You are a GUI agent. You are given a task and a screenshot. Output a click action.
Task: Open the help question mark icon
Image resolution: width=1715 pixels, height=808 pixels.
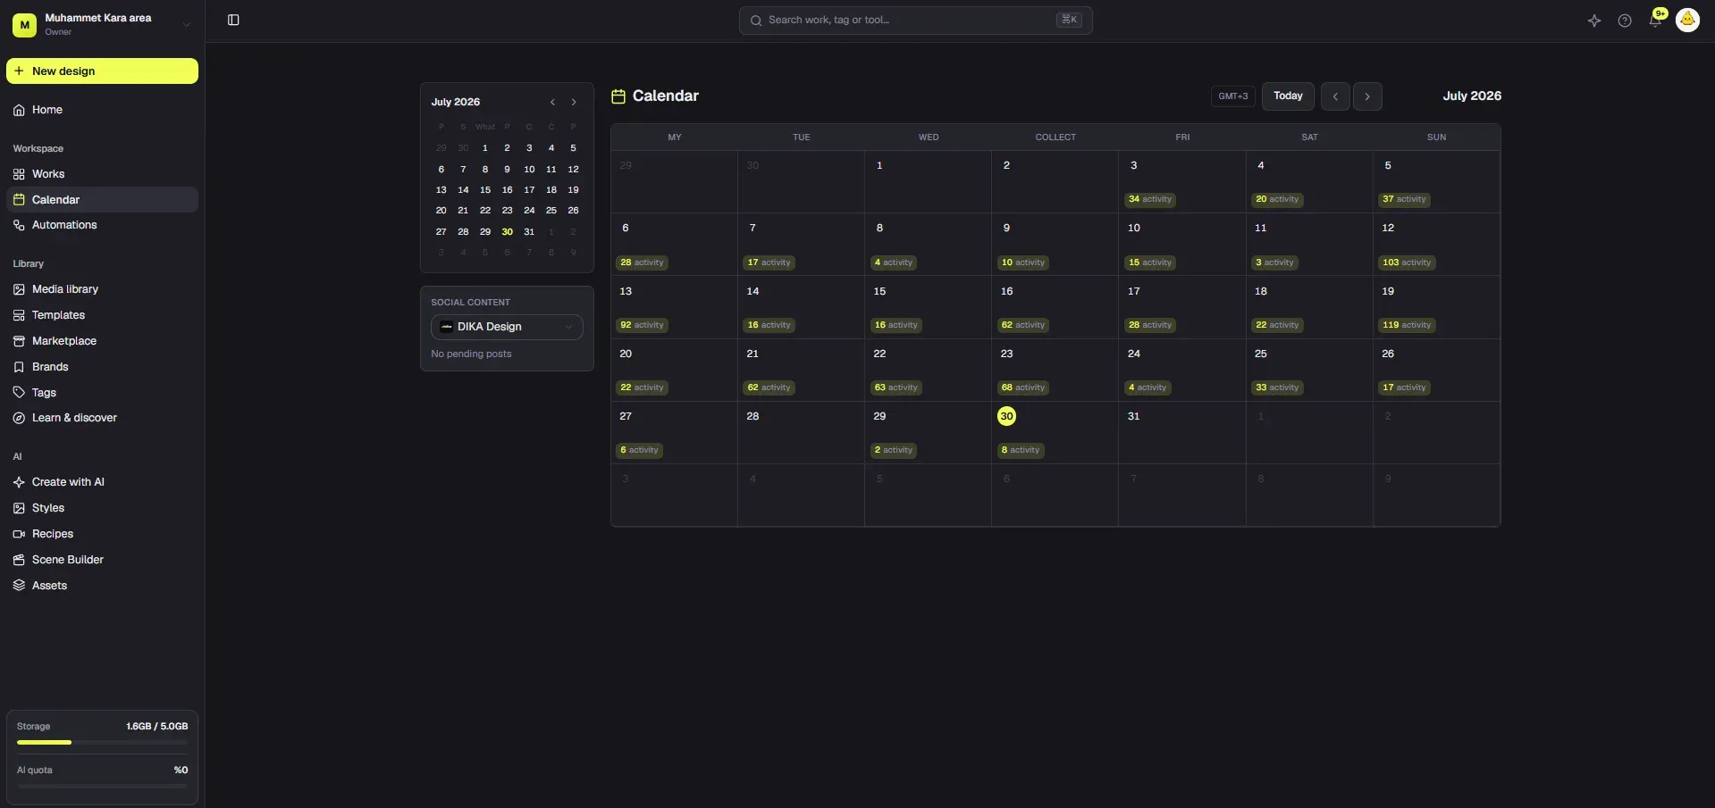[x=1625, y=21]
